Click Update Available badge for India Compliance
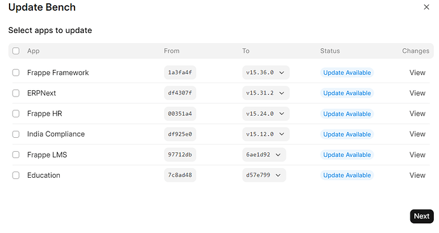This screenshot has height=233, width=439. pyautogui.click(x=347, y=135)
